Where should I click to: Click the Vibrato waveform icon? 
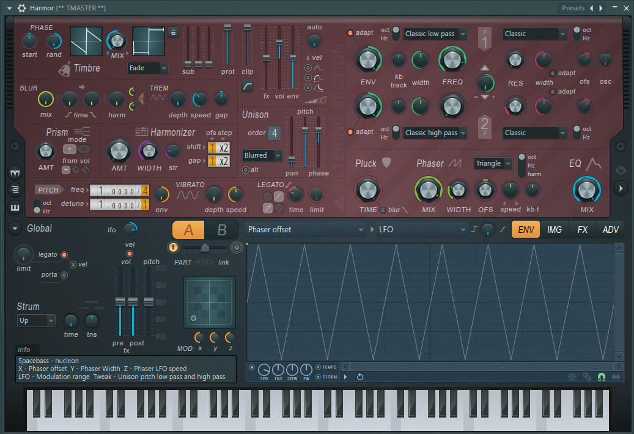pos(188,196)
